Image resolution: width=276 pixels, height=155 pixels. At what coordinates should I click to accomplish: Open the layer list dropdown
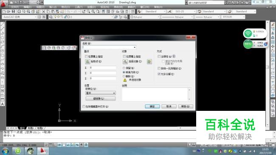(112, 17)
